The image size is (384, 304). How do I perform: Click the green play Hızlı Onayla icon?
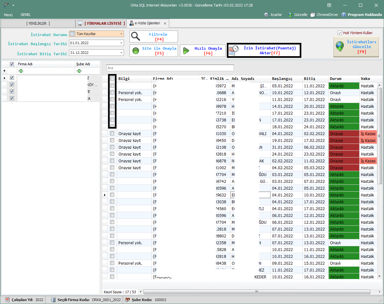[x=186, y=51]
